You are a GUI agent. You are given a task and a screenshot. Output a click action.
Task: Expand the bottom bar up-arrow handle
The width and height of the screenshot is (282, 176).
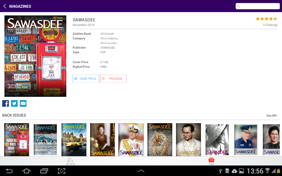click(x=141, y=171)
